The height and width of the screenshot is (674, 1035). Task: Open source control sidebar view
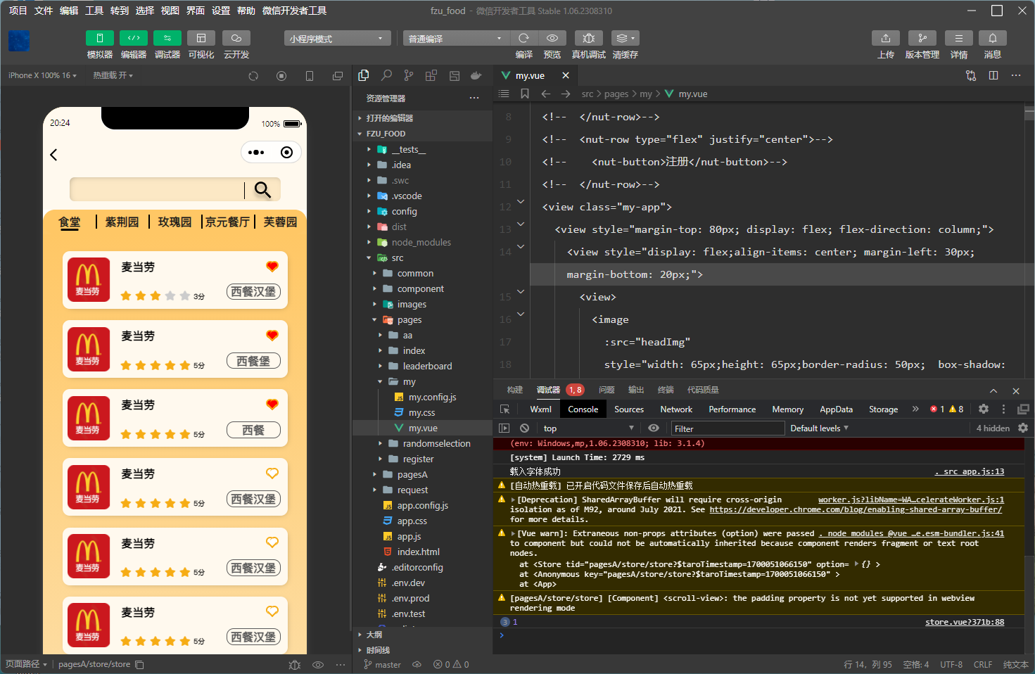click(x=409, y=75)
